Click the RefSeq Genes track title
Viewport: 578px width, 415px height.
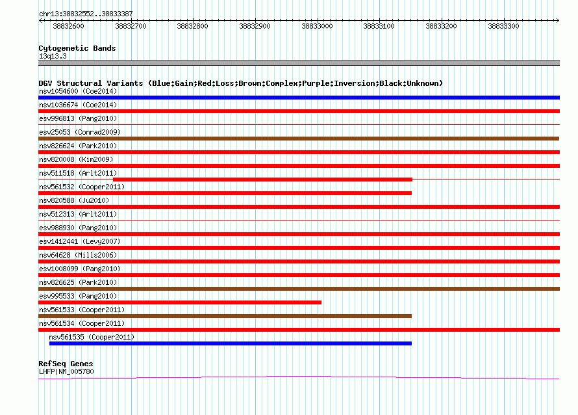66,364
